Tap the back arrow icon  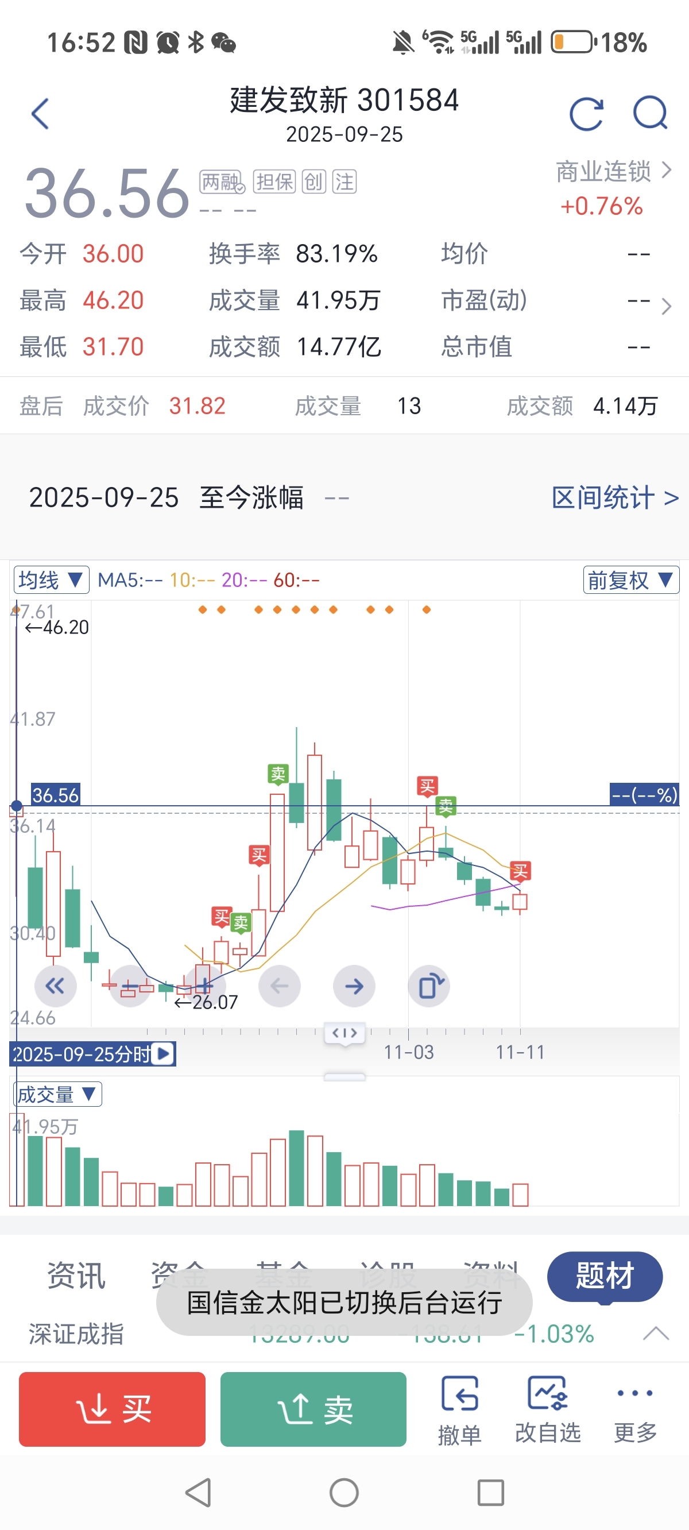coord(40,114)
